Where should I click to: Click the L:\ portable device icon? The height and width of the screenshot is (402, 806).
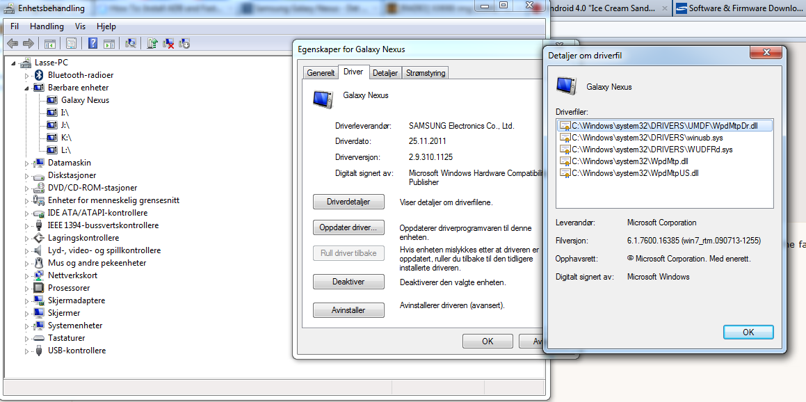52,150
